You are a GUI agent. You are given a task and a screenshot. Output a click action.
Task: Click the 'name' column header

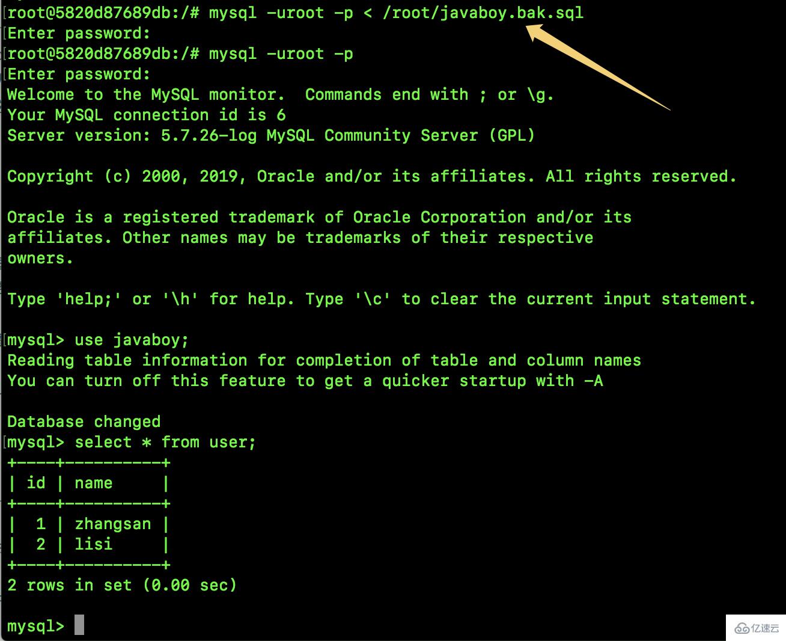(93, 483)
